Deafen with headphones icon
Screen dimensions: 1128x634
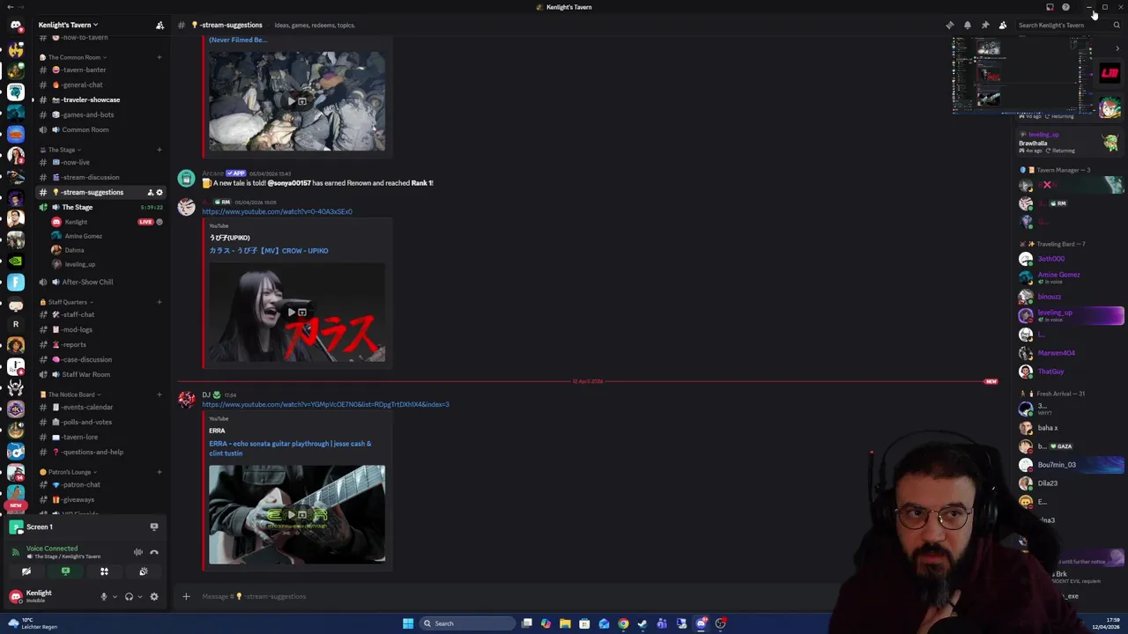click(129, 596)
